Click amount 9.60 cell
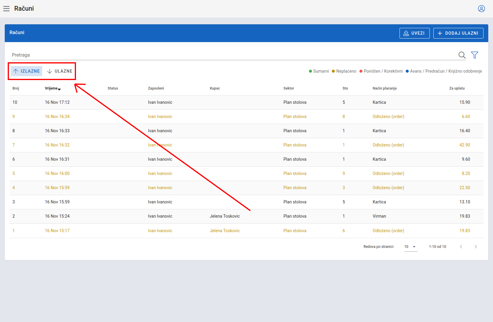493x322 pixels. (x=466, y=159)
